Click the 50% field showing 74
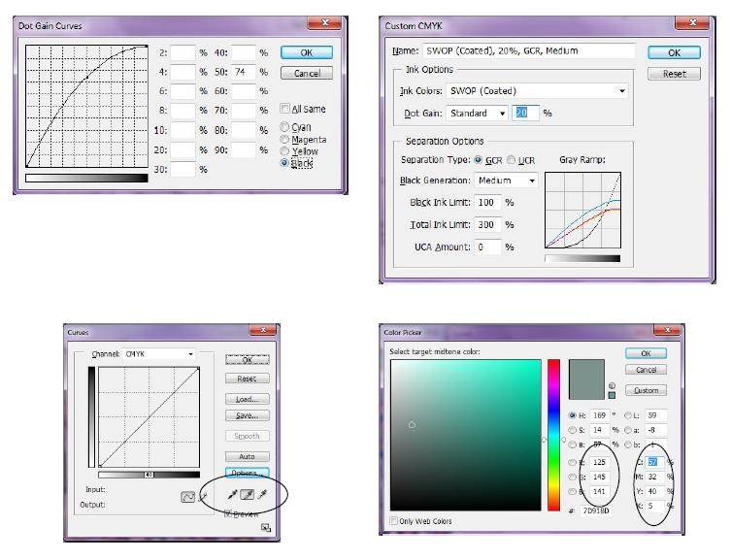Viewport: 731px width, 560px height. [244, 72]
